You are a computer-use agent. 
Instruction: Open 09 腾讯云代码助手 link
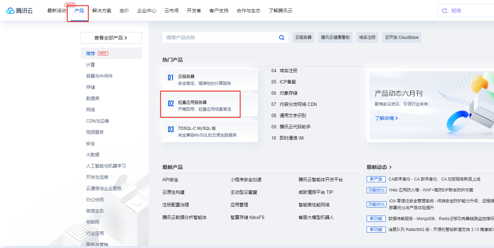[x=291, y=127]
